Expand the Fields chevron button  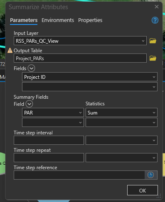click(31, 68)
